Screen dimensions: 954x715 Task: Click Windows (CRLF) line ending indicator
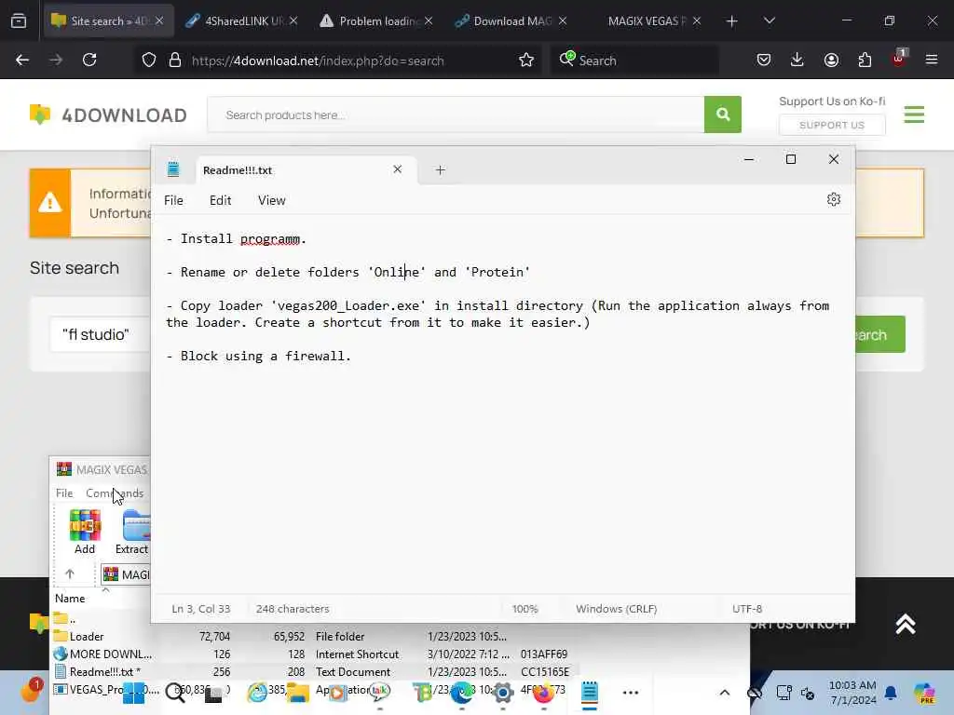[617, 609]
